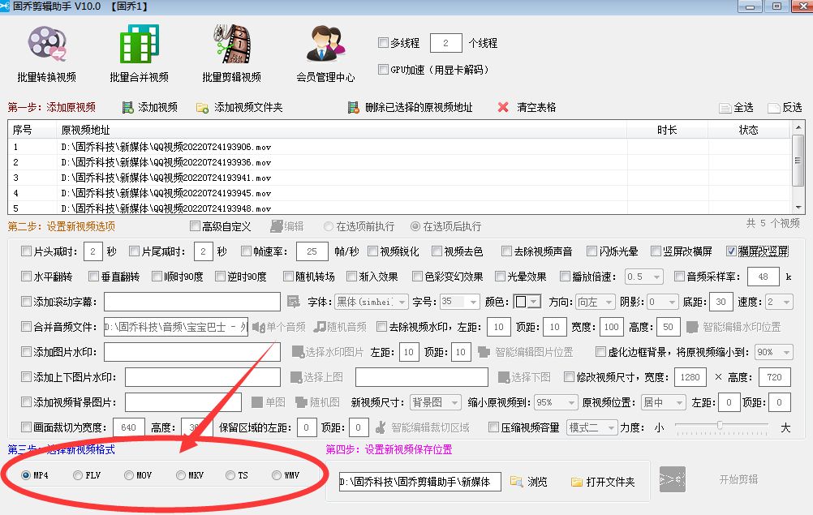Open the 批量转换视频 module
This screenshot has height=515, width=813.
[x=45, y=51]
